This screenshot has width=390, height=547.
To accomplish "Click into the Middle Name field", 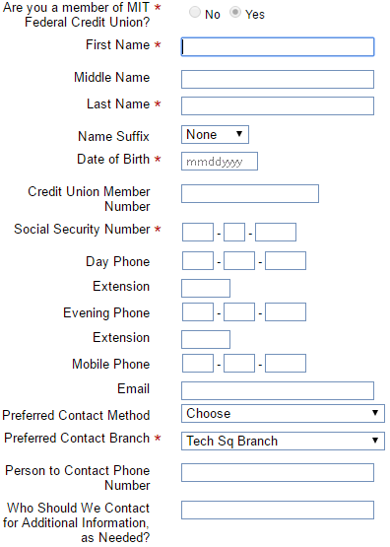I will tap(278, 80).
